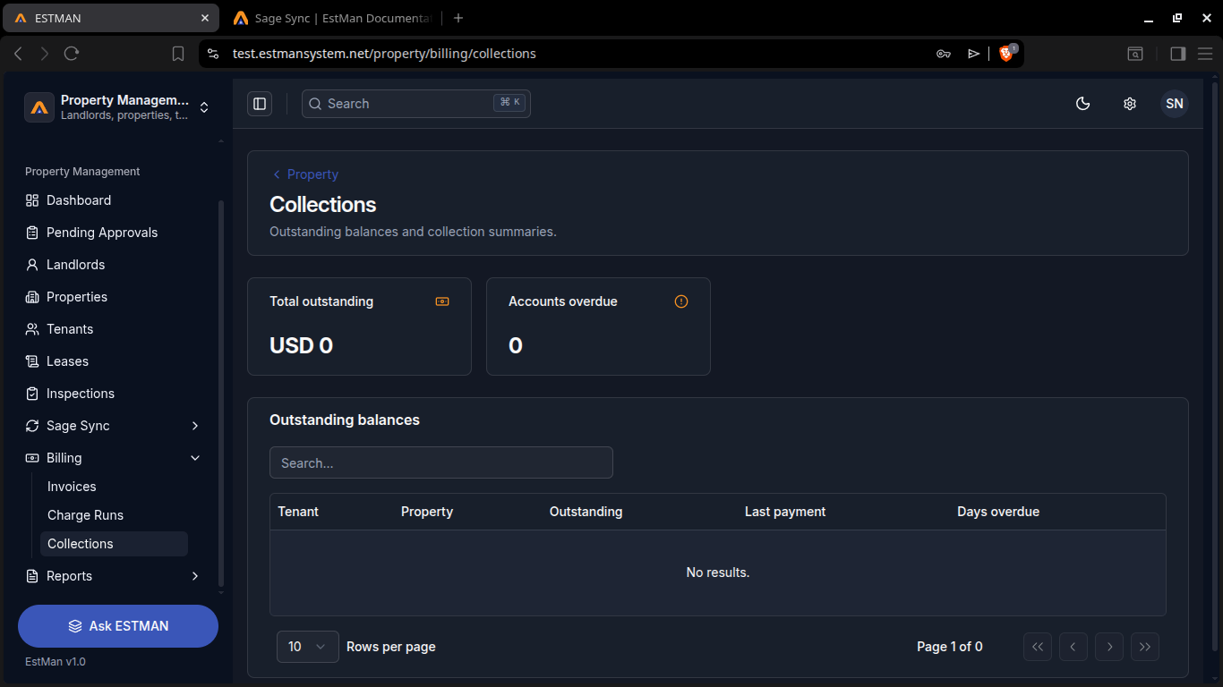This screenshot has width=1223, height=687.
Task: Expand Reports submenu chevron
Action: pos(195,576)
